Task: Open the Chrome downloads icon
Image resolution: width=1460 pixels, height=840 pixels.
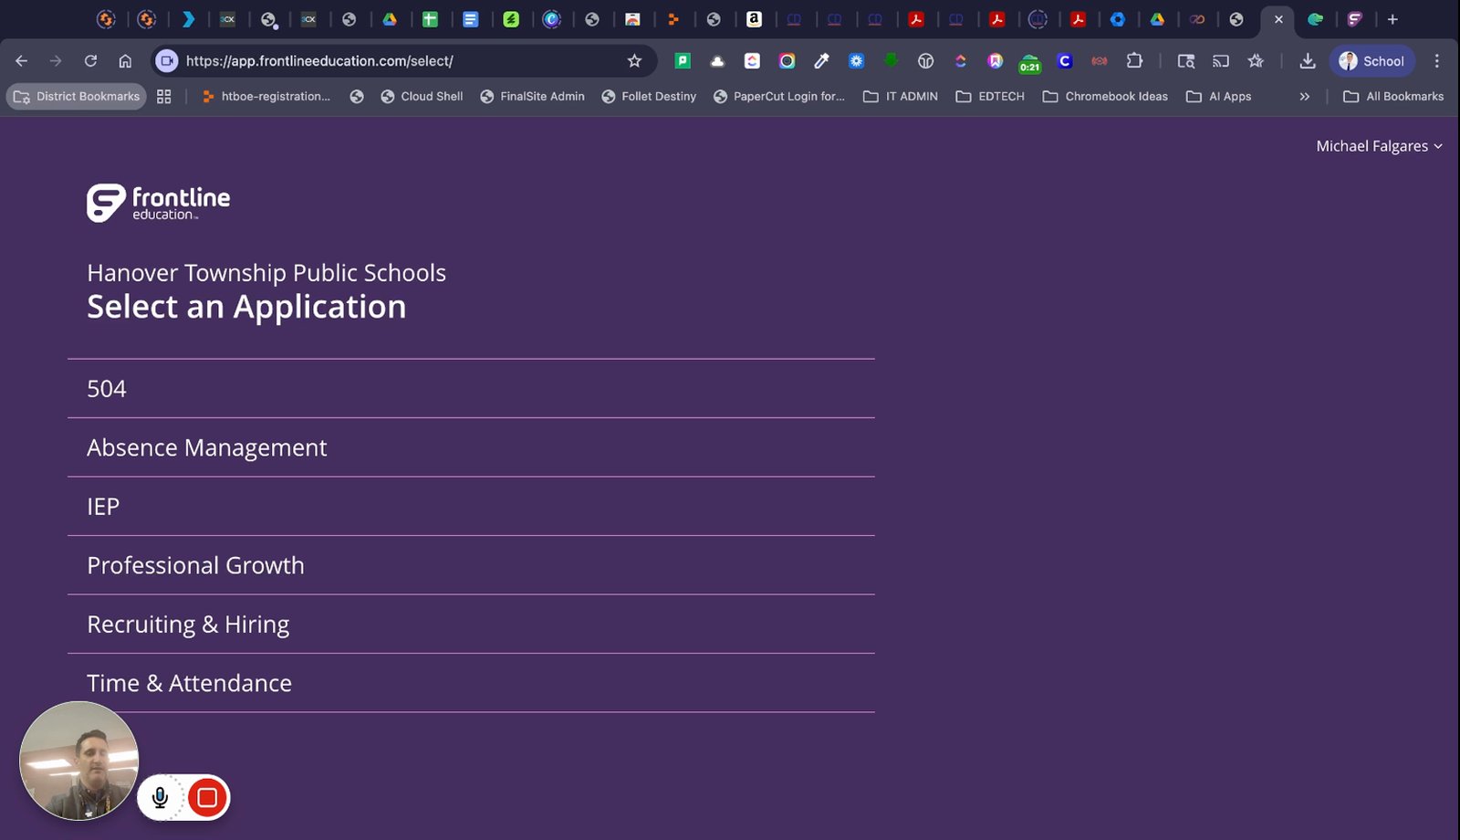Action: [1307, 61]
